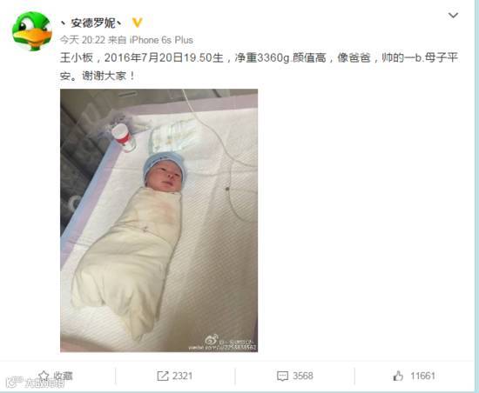
Task: Click the Weibo logo watermark on photo
Action: pos(212,339)
